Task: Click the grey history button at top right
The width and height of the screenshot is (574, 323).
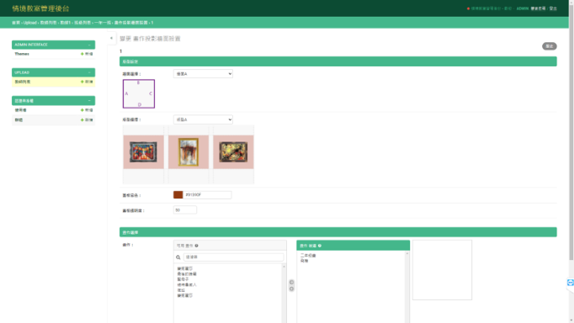Action: click(x=549, y=46)
